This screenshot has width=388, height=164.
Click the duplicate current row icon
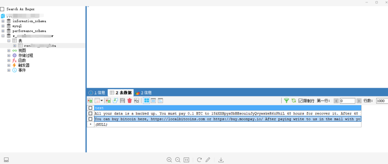(108, 101)
